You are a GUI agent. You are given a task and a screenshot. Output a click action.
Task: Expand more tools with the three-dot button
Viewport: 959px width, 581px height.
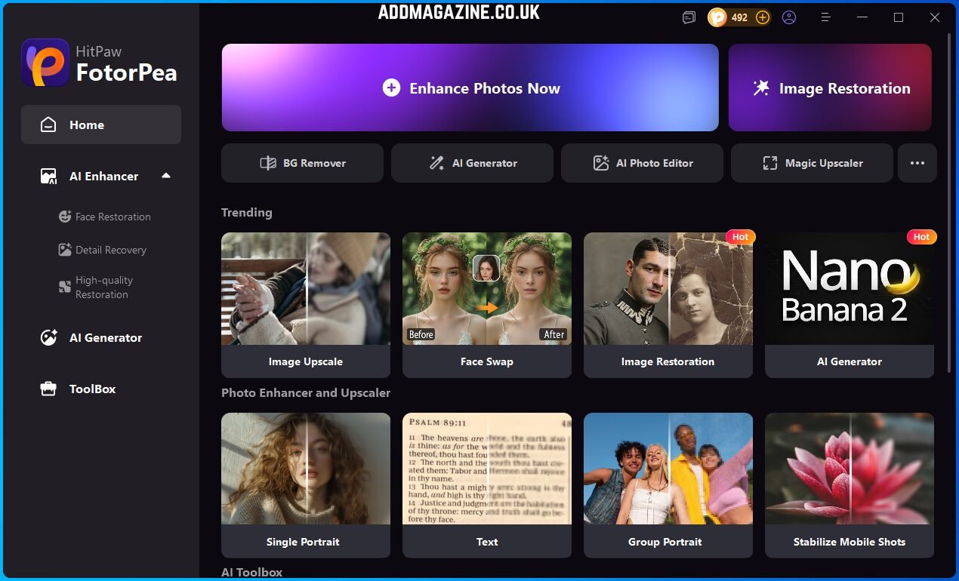click(x=917, y=163)
